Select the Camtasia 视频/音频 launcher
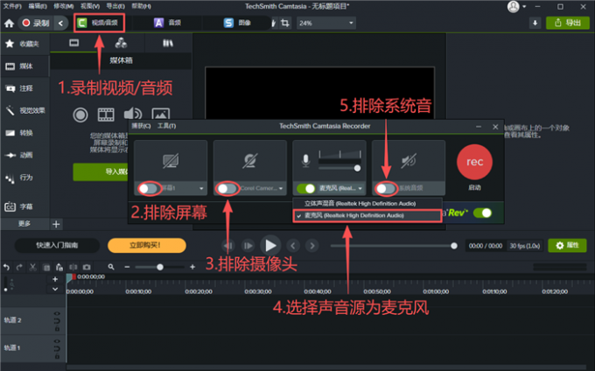The image size is (595, 371). (98, 23)
